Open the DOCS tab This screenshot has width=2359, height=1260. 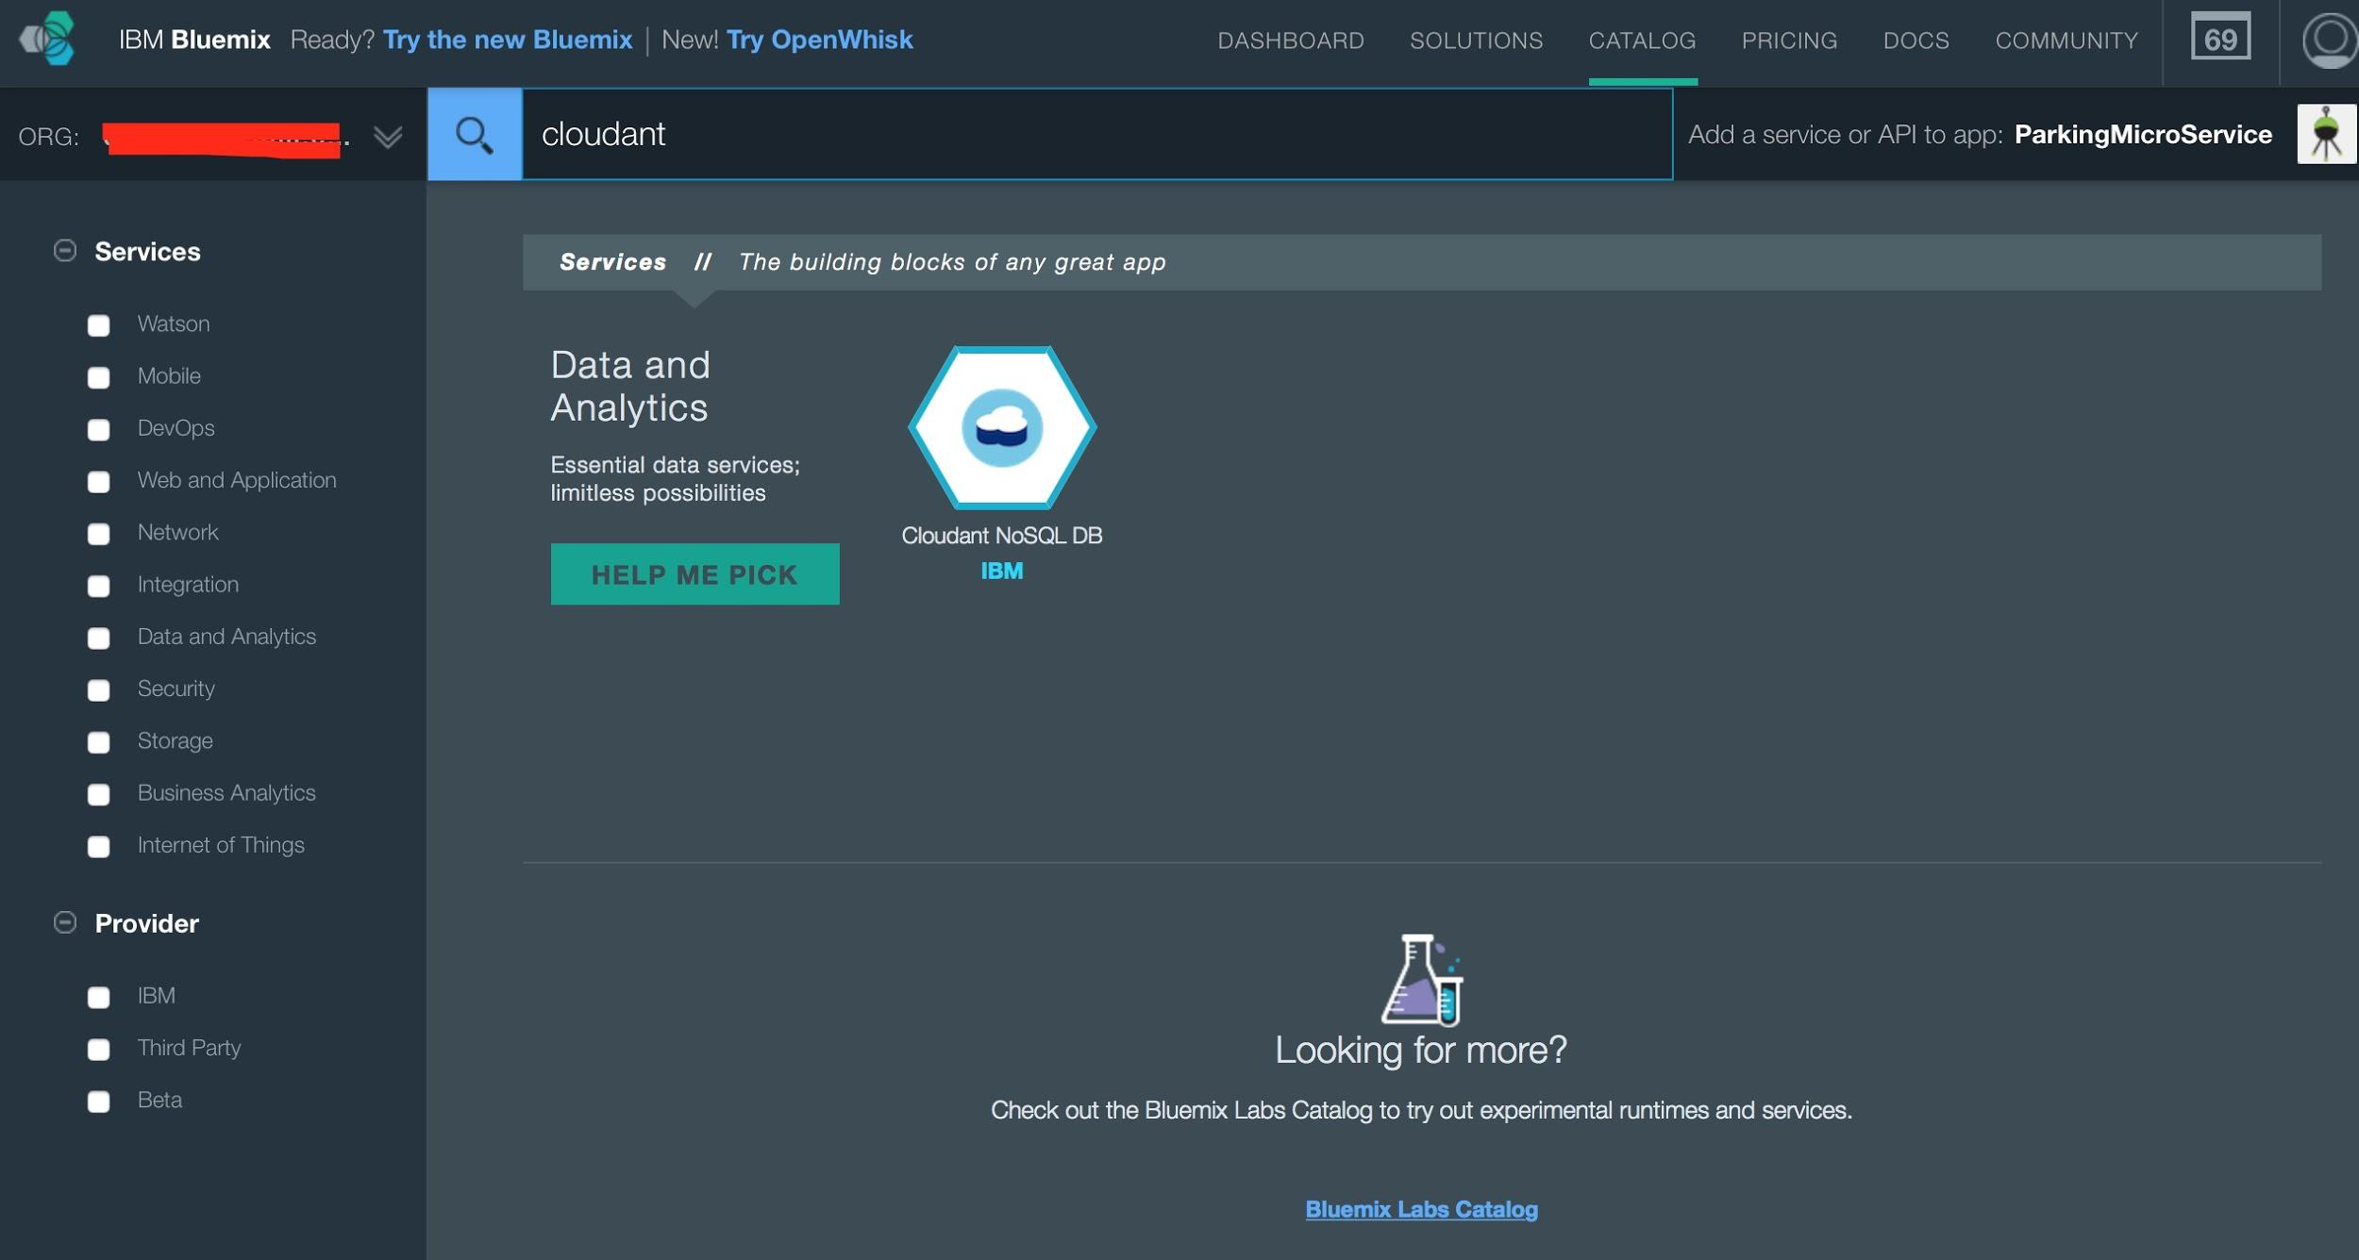[x=1916, y=41]
